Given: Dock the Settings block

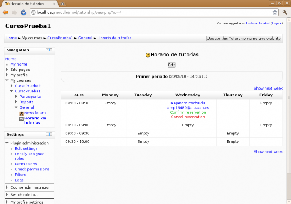Looking at the screenshot, I should point(50,134).
